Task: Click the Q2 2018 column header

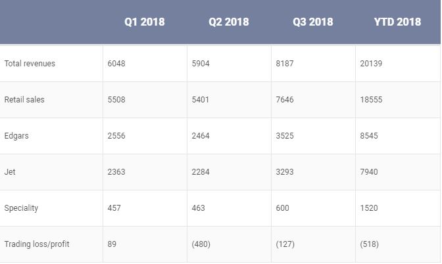Action: click(x=229, y=22)
